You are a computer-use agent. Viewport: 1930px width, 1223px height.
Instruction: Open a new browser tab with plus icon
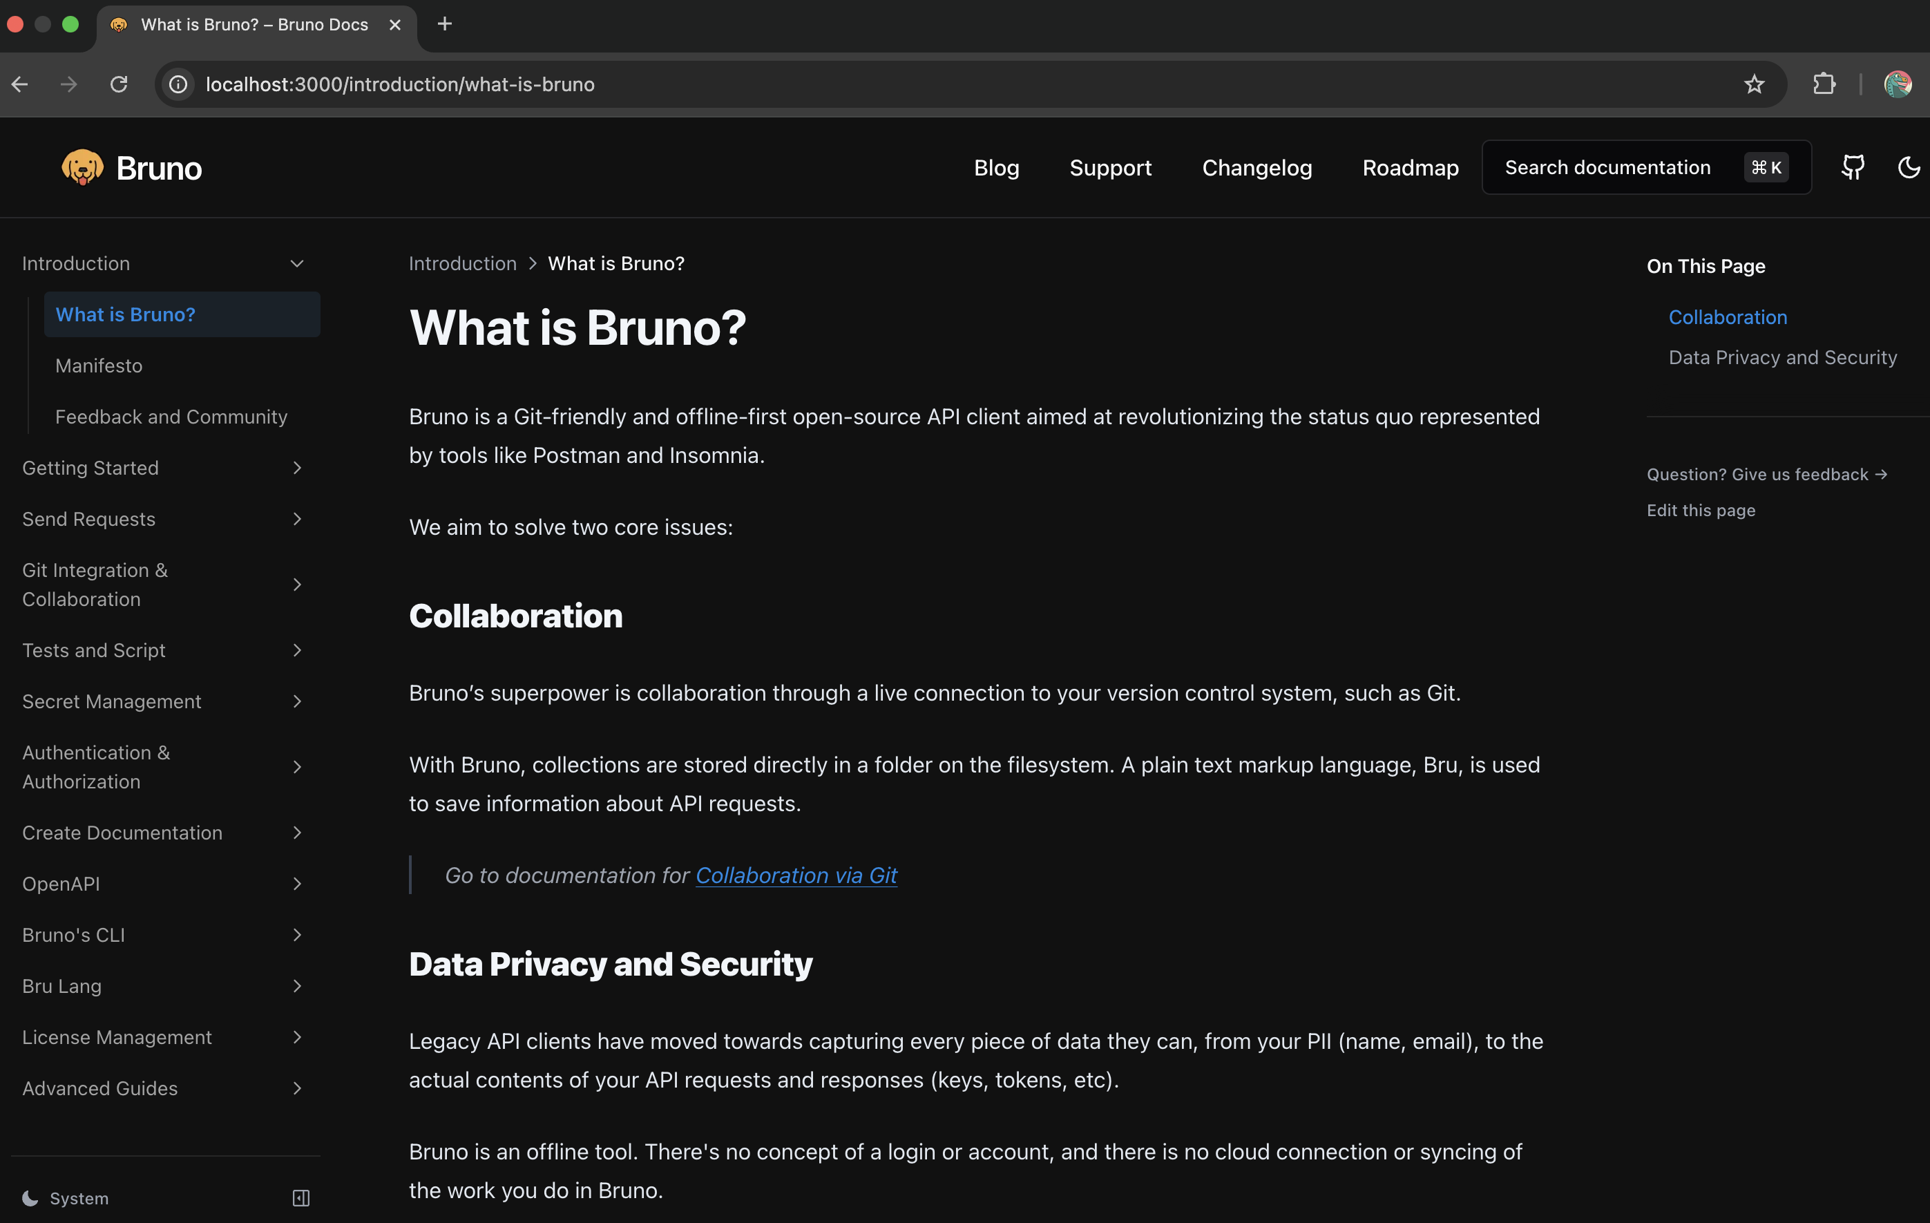click(445, 24)
